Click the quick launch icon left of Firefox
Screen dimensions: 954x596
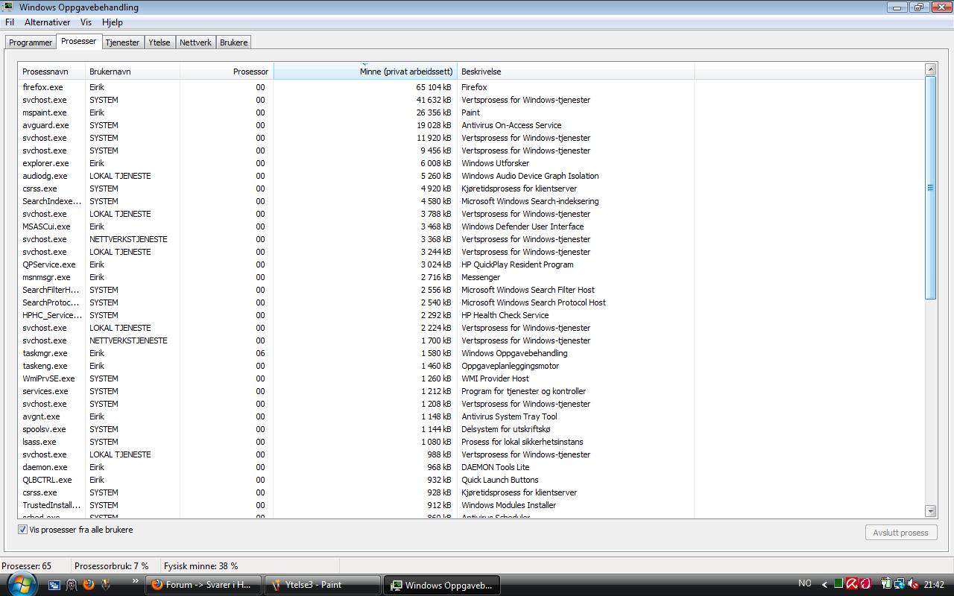72,585
